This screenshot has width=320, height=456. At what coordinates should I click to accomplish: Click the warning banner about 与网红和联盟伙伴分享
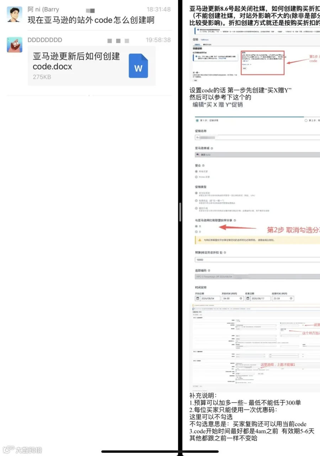click(x=257, y=240)
